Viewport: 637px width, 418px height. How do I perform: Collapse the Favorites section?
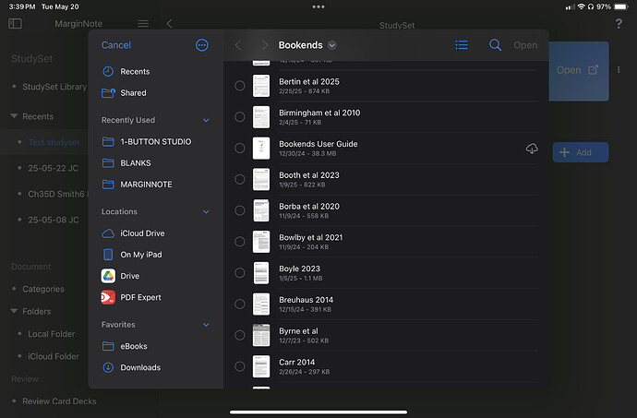click(x=206, y=325)
